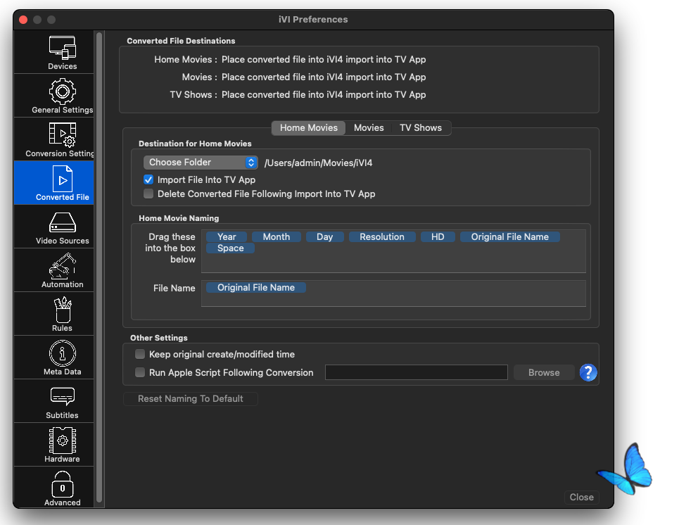The width and height of the screenshot is (679, 525).
Task: Enable Keep original create/modified time
Action: (140, 355)
